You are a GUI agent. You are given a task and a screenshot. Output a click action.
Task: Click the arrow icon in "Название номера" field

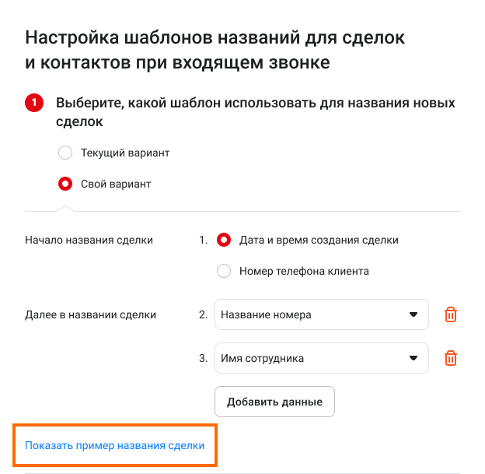click(413, 315)
